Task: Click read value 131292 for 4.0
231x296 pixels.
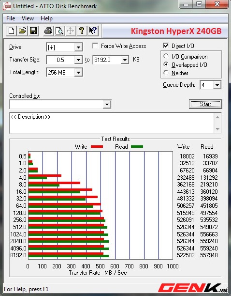Action: (x=209, y=177)
